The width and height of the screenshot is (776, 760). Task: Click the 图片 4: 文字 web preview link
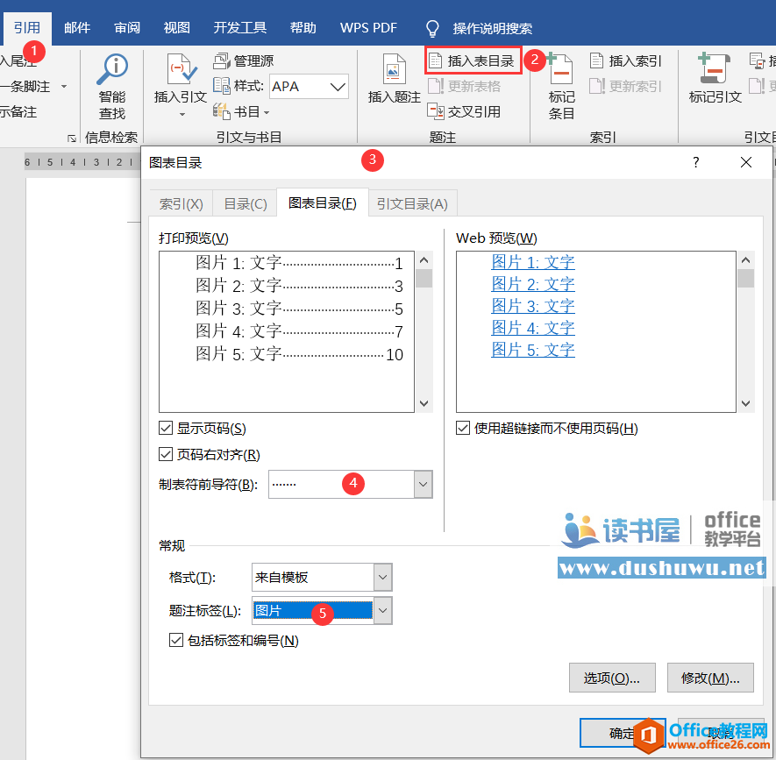pos(532,328)
